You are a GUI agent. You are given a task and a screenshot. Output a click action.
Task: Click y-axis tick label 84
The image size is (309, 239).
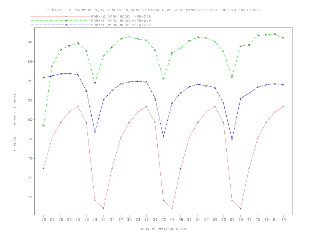30,81
